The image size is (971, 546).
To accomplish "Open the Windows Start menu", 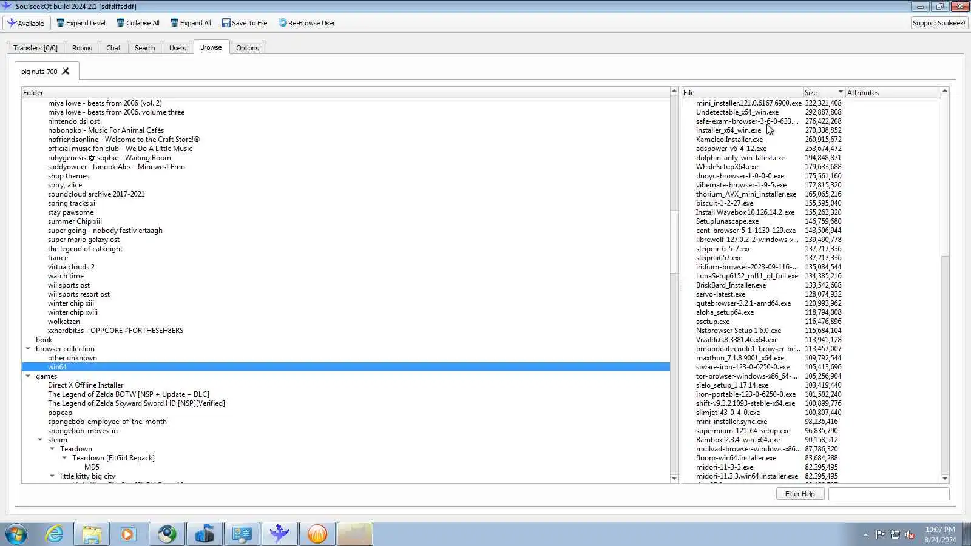I will (16, 534).
